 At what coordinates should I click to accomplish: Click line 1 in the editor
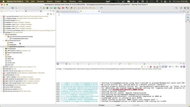[122, 14]
